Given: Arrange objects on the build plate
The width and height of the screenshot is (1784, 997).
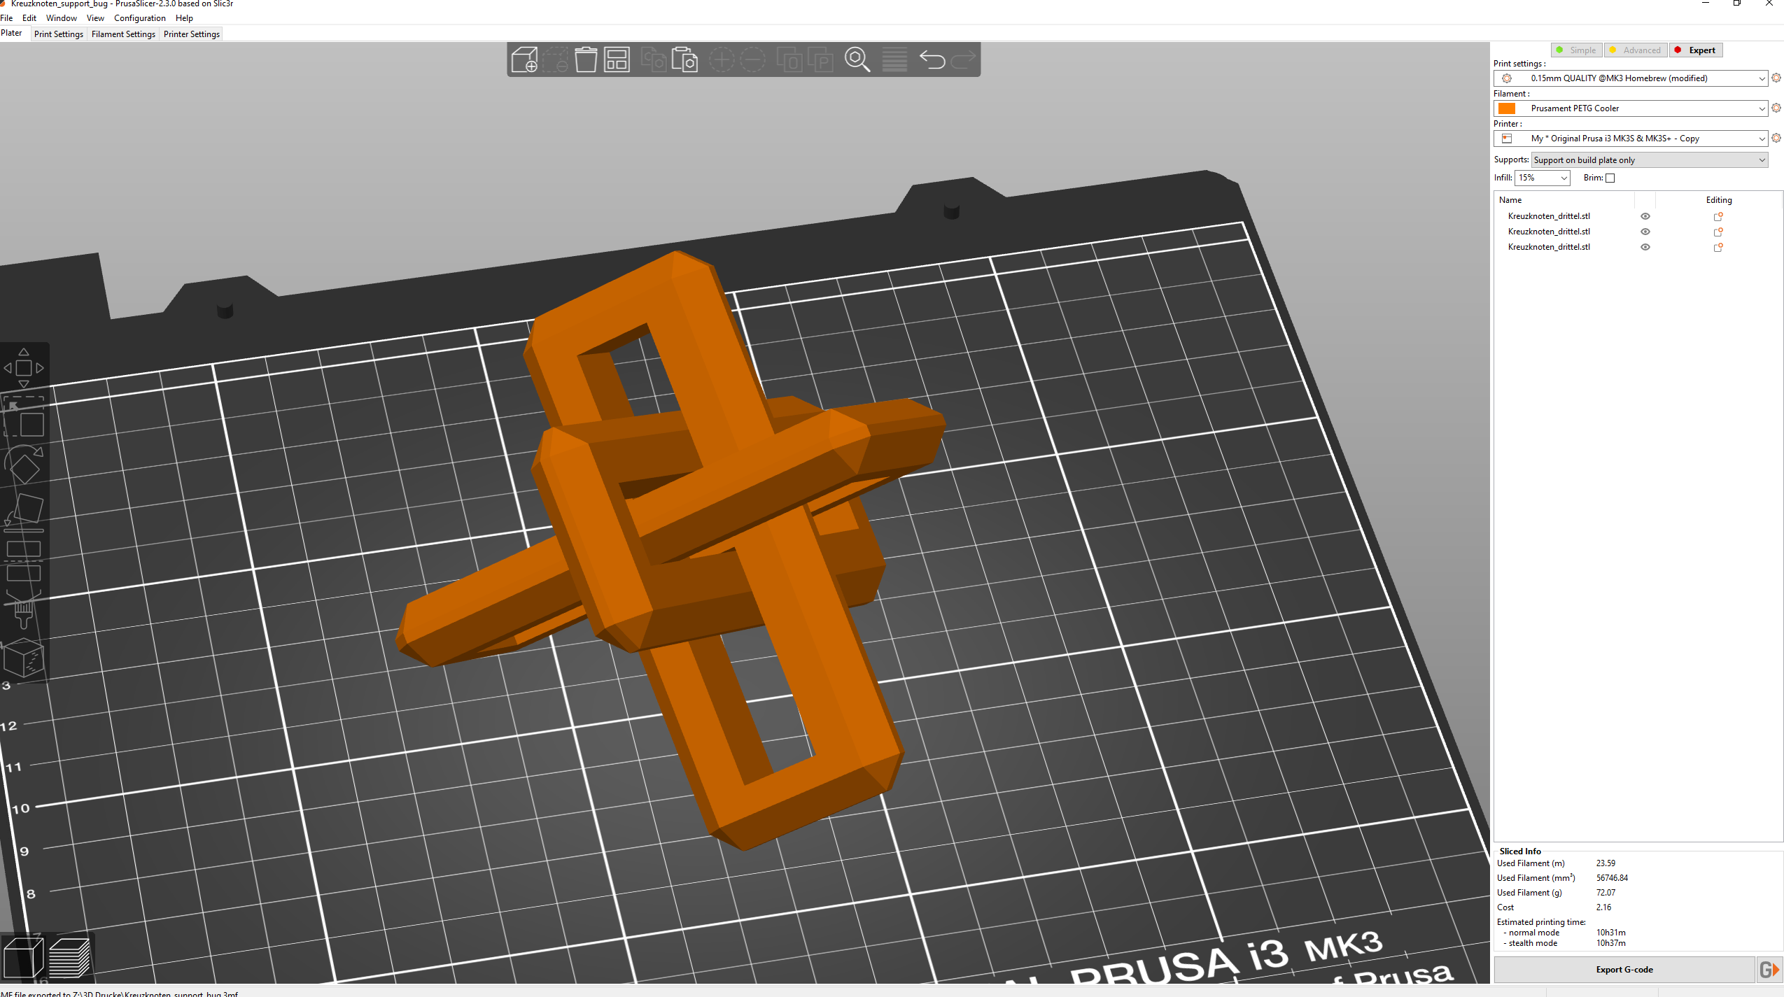Looking at the screenshot, I should pyautogui.click(x=617, y=59).
